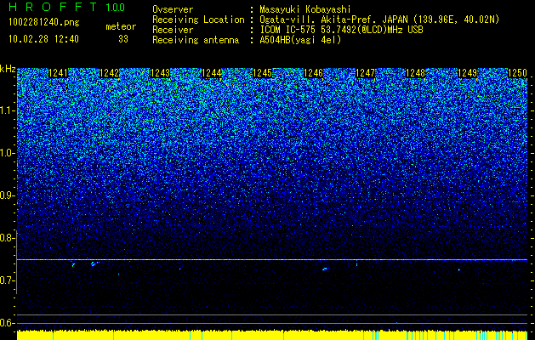
Task: Click the 0.6 frequency axis label
Action: point(8,323)
